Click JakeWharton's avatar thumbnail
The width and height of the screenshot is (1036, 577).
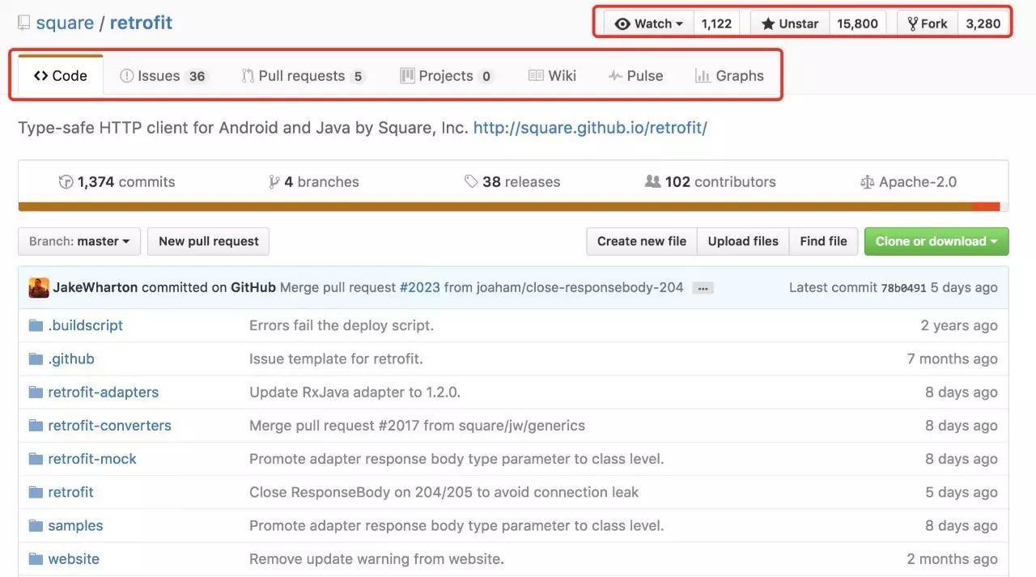point(39,287)
